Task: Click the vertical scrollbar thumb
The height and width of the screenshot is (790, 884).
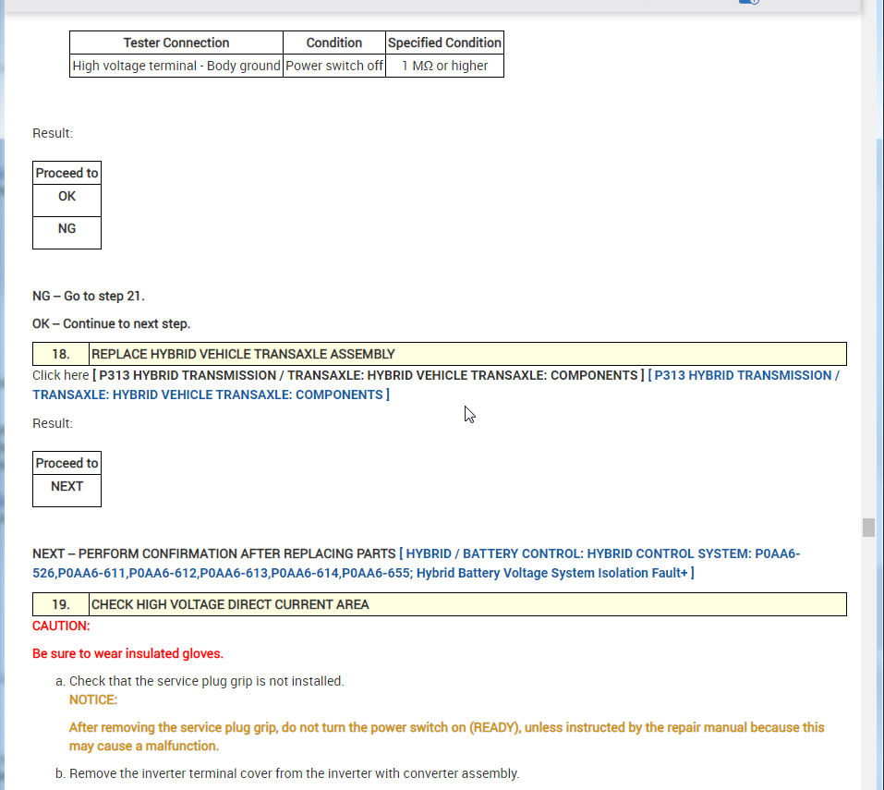Action: (x=868, y=528)
